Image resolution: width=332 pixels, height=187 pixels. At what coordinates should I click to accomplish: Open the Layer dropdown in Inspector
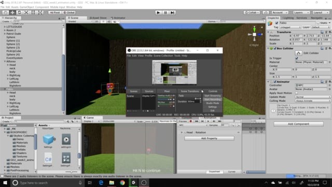point(321,28)
